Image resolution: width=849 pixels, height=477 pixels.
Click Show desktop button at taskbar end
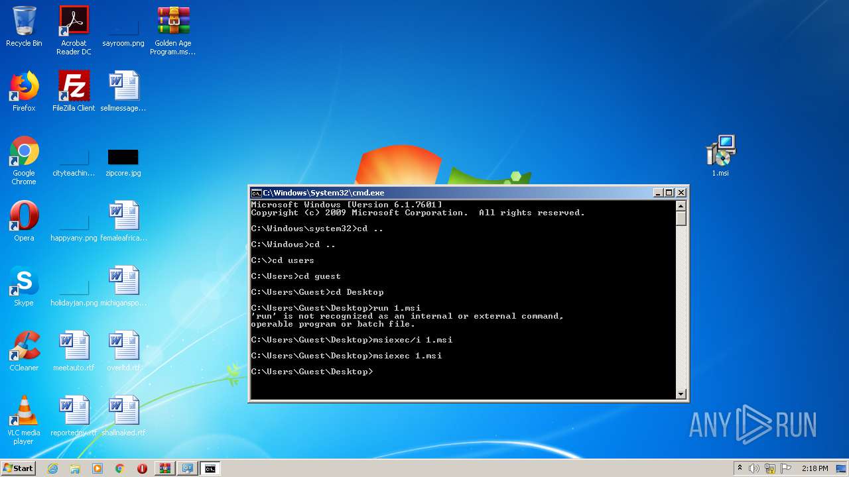click(842, 468)
